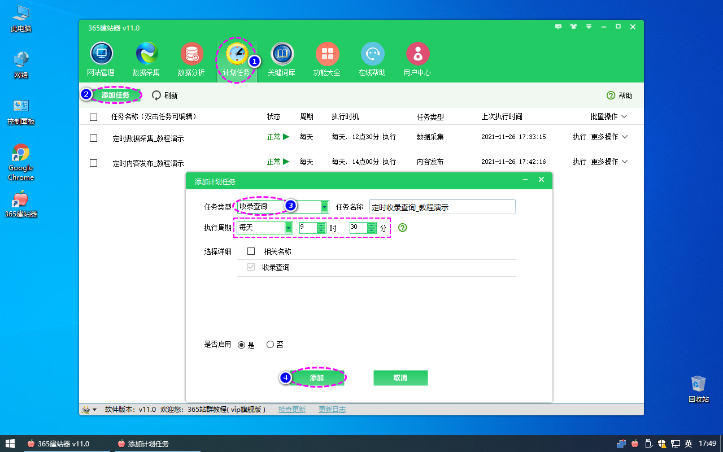Check the 定时内容发布_教程演示 row checkbox
Image resolution: width=723 pixels, height=452 pixels.
coord(94,163)
